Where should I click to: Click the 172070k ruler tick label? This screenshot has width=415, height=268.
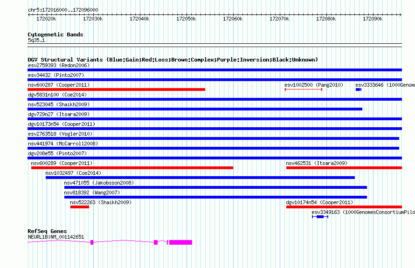coord(279,19)
